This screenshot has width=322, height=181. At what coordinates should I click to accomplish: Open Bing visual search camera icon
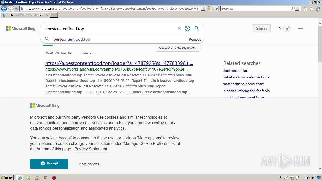tap(187, 29)
